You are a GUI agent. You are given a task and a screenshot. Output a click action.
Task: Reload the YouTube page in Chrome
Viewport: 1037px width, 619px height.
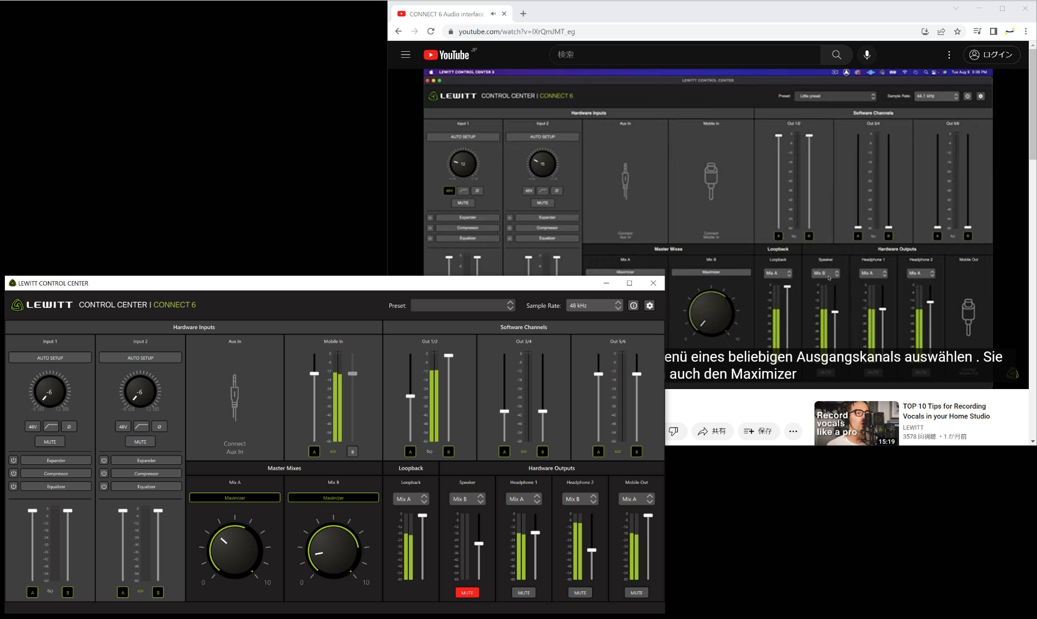click(x=431, y=32)
